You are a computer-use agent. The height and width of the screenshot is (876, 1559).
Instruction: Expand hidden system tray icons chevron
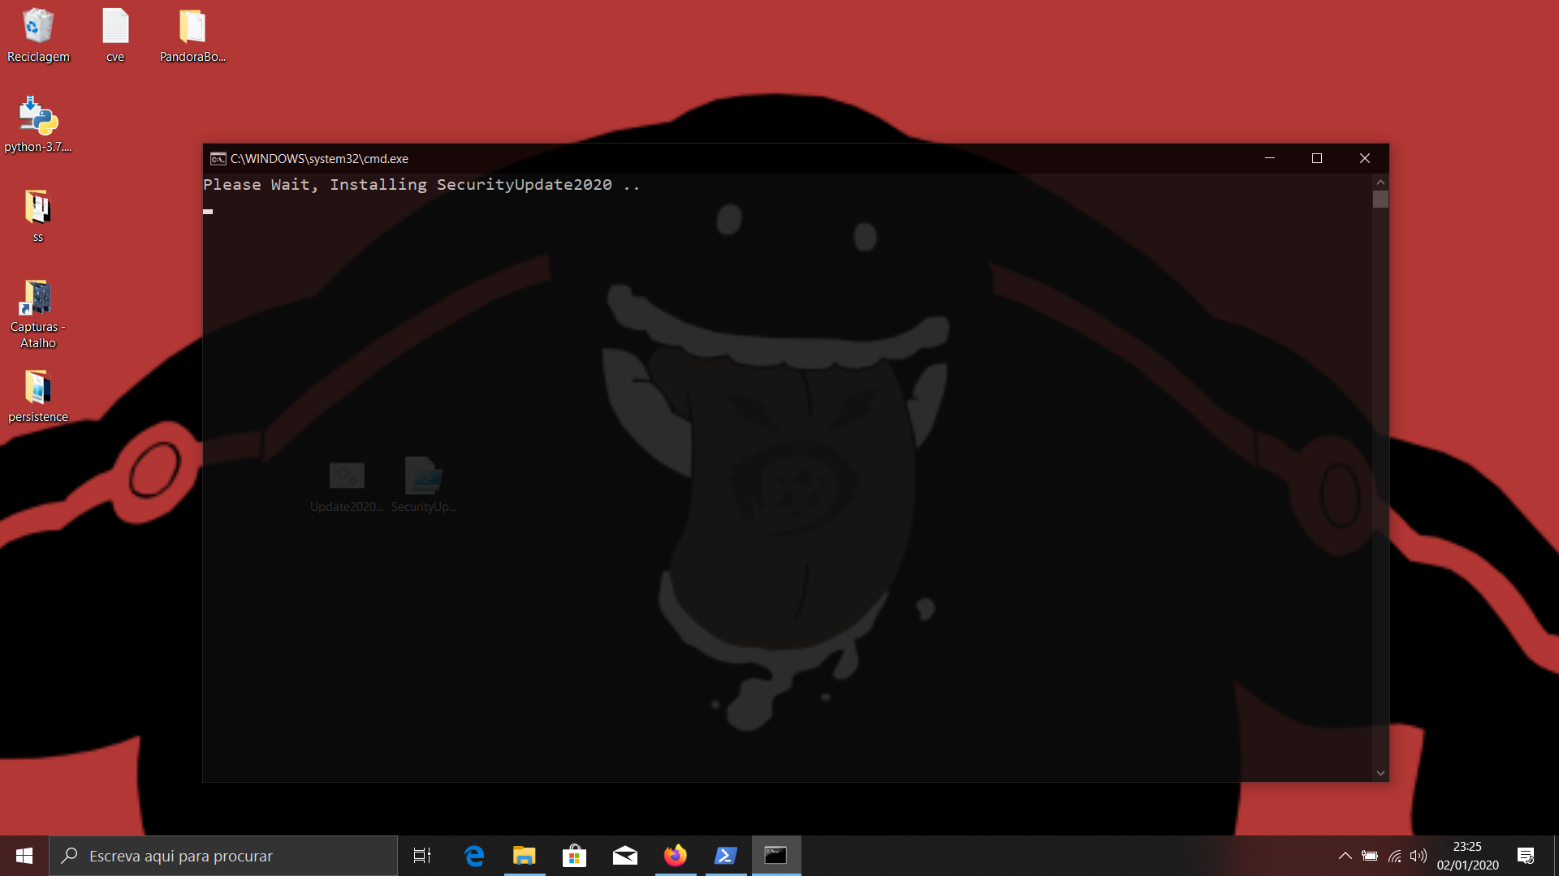(1345, 856)
